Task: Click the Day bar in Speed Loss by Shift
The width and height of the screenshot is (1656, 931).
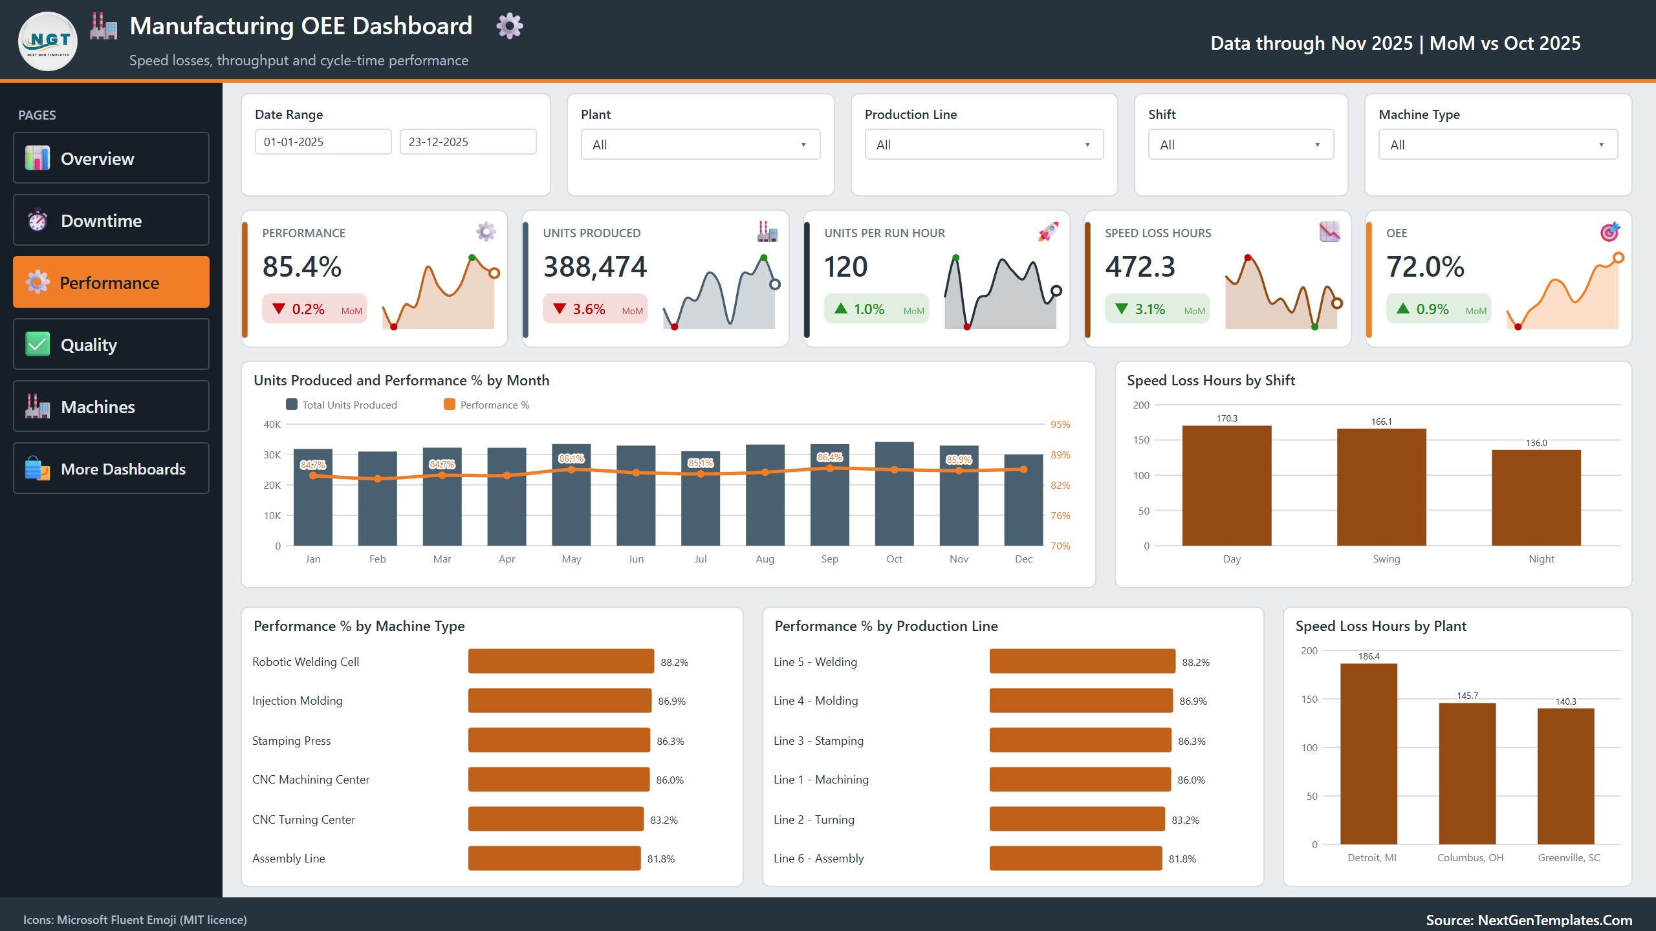Action: [x=1226, y=486]
